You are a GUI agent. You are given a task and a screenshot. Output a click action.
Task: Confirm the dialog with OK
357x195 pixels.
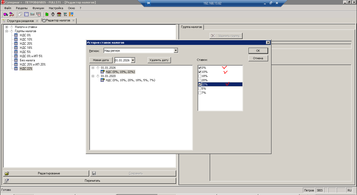click(x=258, y=51)
